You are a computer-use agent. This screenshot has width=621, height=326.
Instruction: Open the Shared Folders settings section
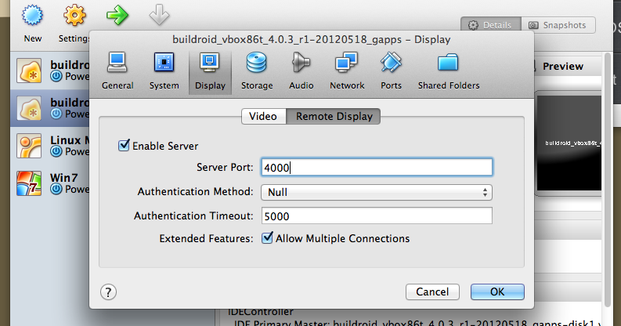tap(448, 71)
